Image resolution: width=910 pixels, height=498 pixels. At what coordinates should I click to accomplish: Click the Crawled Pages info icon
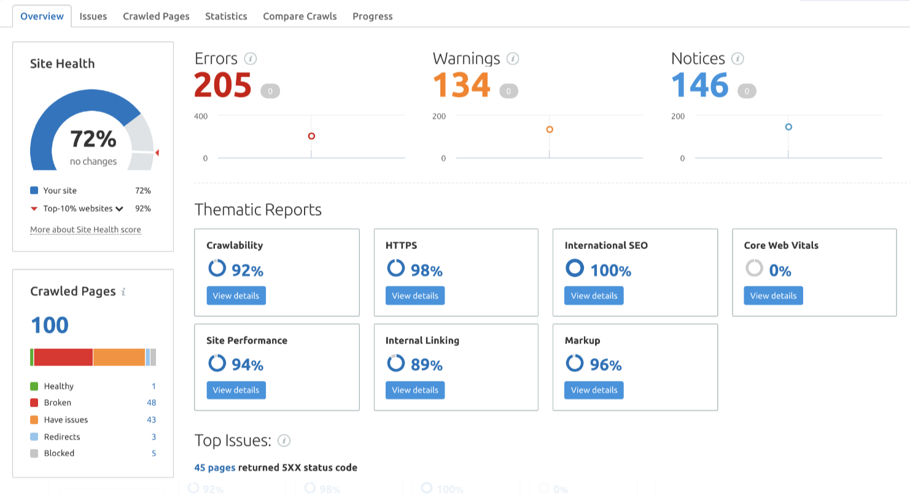[x=123, y=292]
